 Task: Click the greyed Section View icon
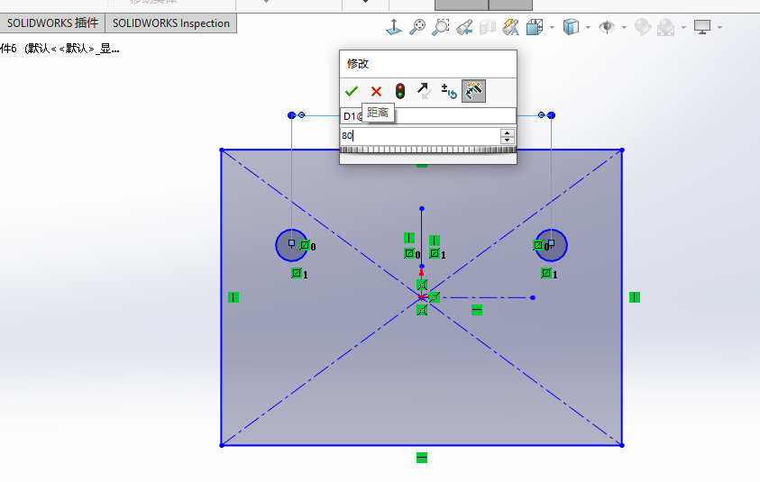(488, 27)
